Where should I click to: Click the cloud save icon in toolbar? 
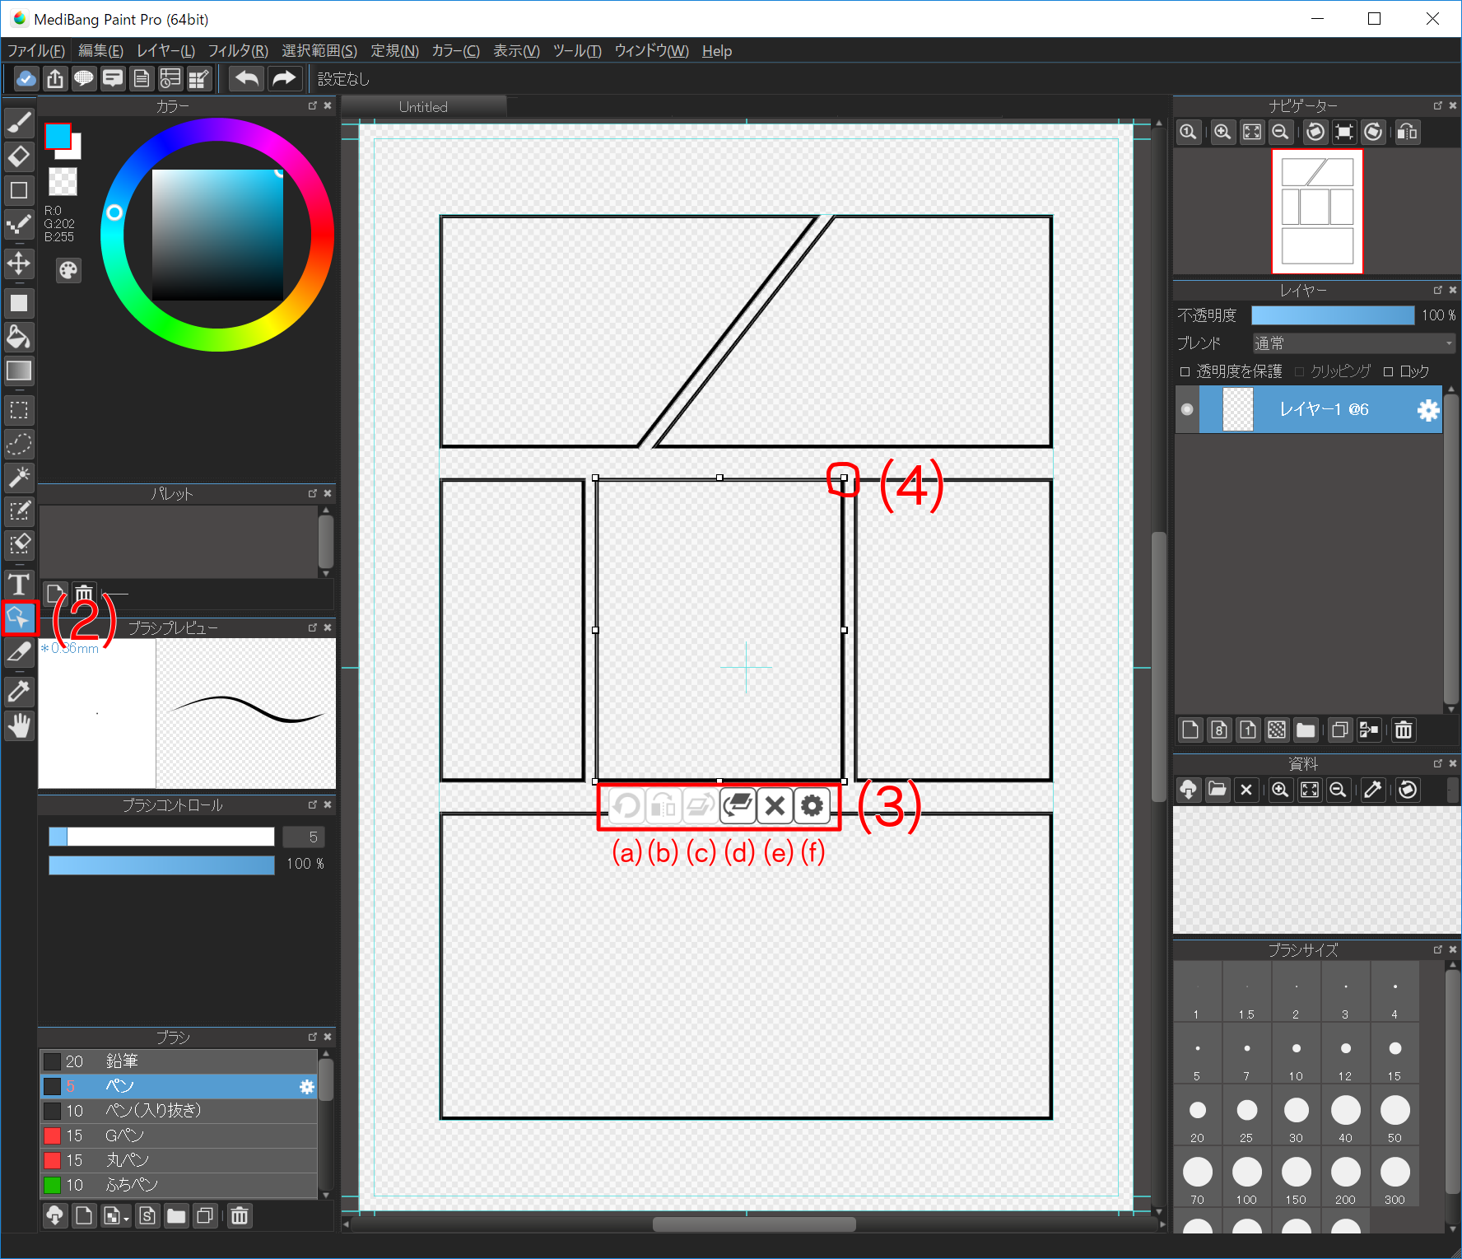26,78
